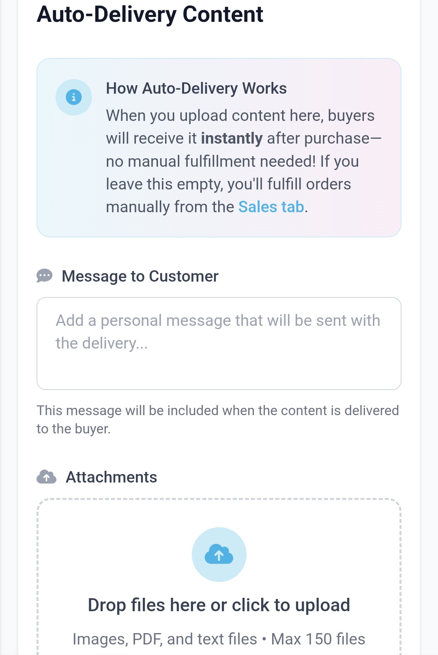This screenshot has height=655, width=438.
Task: Select the 'How Auto-Delivery Works' title
Action: click(x=196, y=88)
